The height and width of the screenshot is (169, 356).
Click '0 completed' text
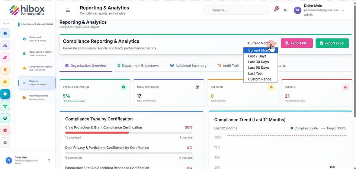coord(74,157)
